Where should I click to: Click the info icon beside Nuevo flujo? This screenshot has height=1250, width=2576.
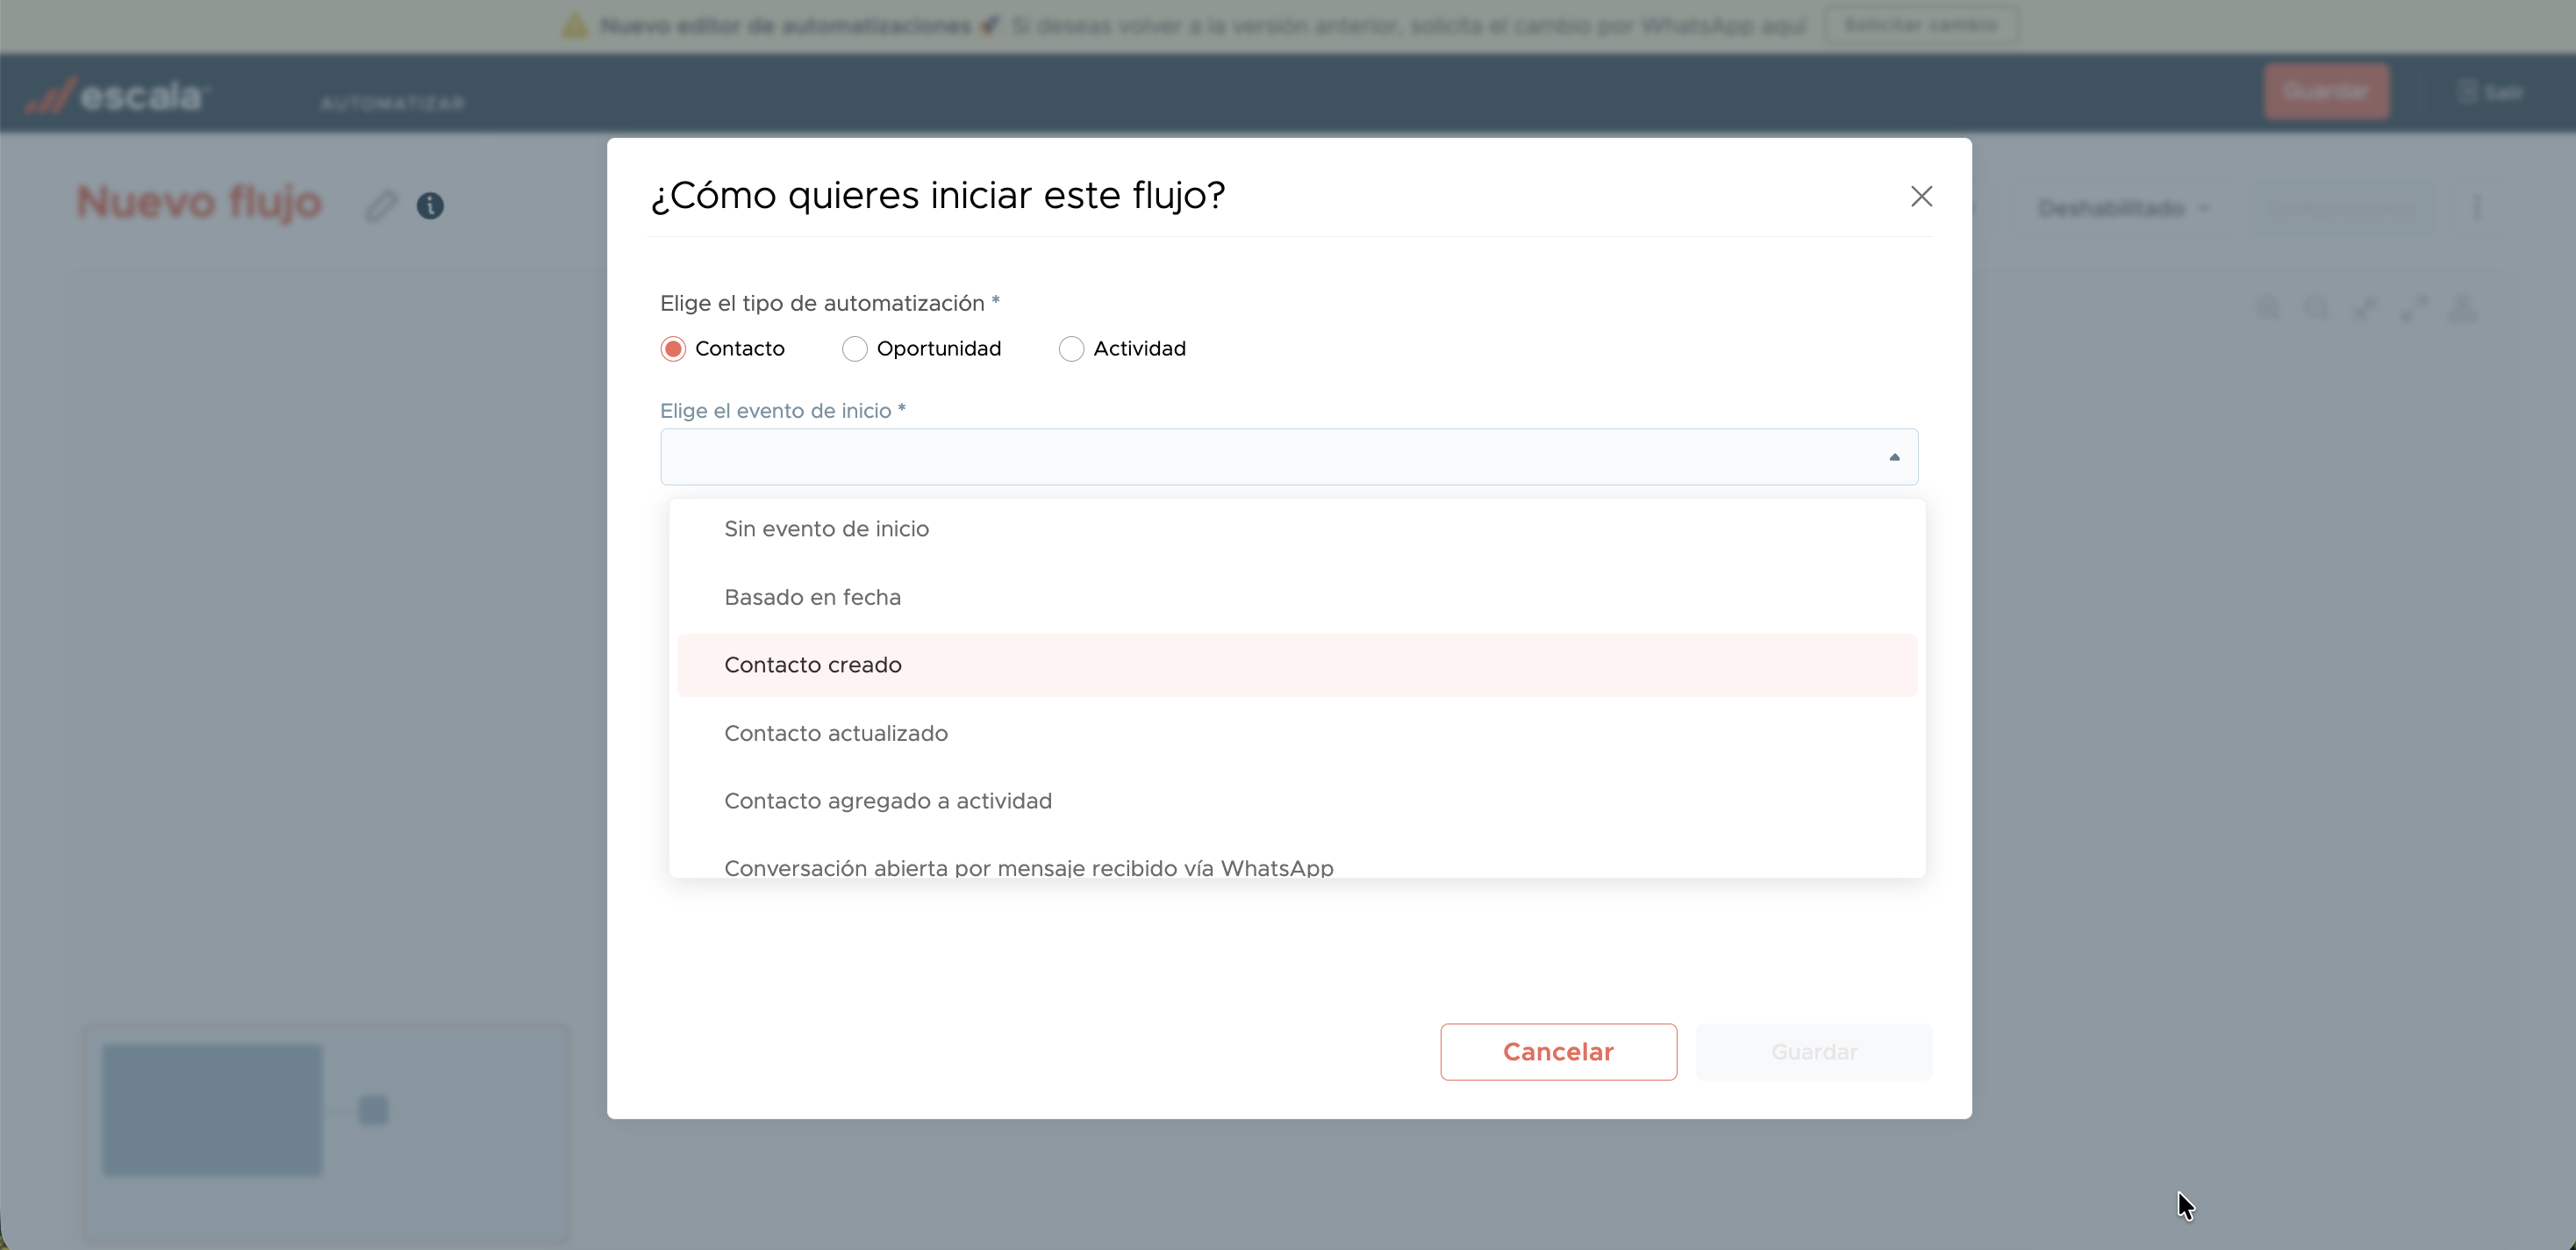pyautogui.click(x=430, y=206)
